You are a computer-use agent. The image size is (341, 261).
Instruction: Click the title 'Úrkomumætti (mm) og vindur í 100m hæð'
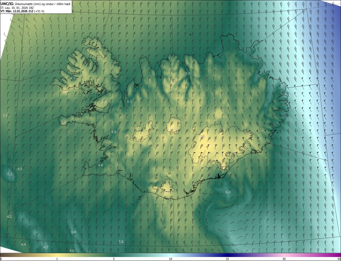[43, 3]
